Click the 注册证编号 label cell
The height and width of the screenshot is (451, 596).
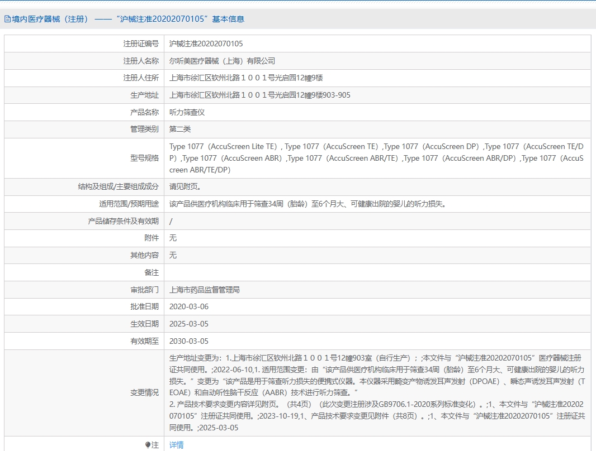tap(141, 44)
